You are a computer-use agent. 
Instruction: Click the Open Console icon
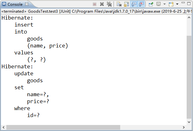click(171, 4)
